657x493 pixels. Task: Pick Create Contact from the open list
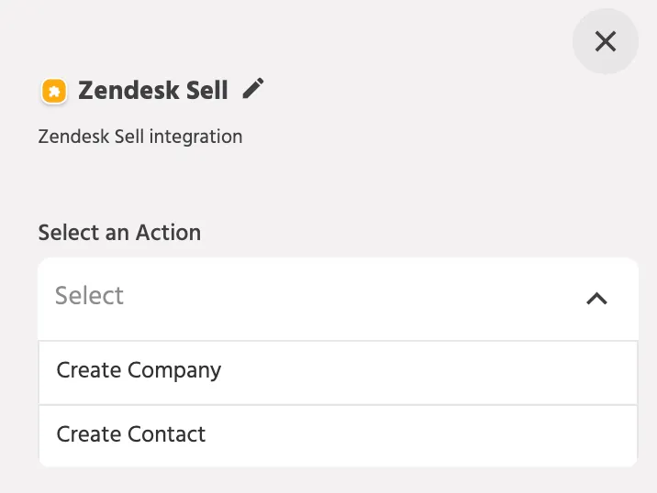pyautogui.click(x=339, y=435)
